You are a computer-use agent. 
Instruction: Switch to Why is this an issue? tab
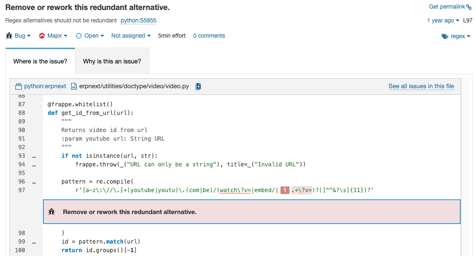(112, 61)
